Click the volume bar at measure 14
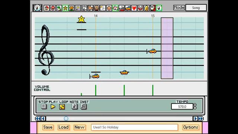This screenshot has width=238, height=134. pos(96,90)
